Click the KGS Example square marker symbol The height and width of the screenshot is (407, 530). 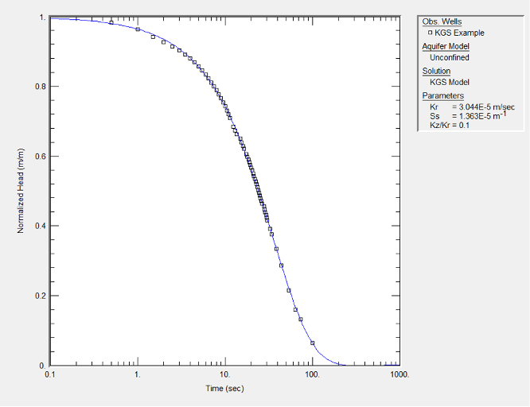(x=431, y=33)
